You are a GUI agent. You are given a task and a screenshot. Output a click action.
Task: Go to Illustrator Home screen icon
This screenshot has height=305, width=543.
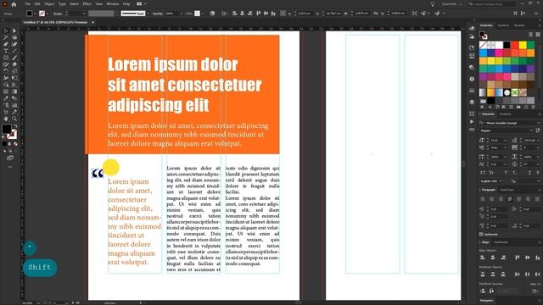[14, 4]
